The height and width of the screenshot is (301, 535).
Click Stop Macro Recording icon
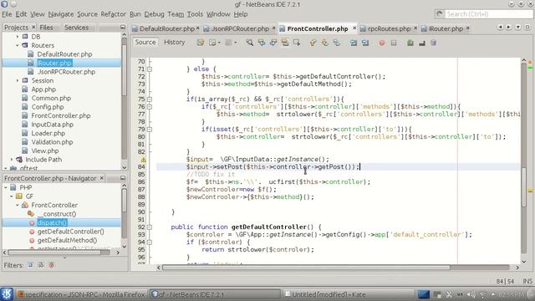394,43
